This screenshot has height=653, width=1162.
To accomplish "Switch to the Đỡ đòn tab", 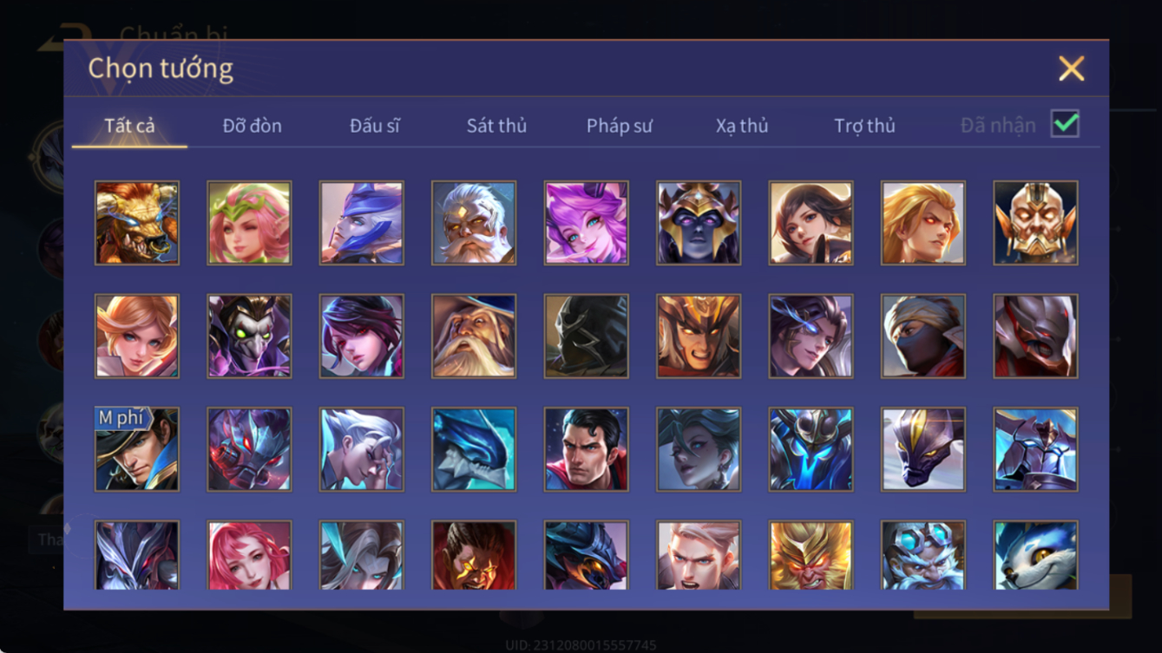I will (x=253, y=126).
